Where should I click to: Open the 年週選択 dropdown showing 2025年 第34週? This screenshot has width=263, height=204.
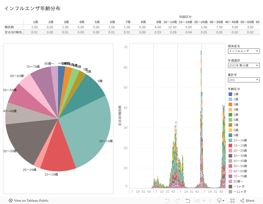(243, 65)
